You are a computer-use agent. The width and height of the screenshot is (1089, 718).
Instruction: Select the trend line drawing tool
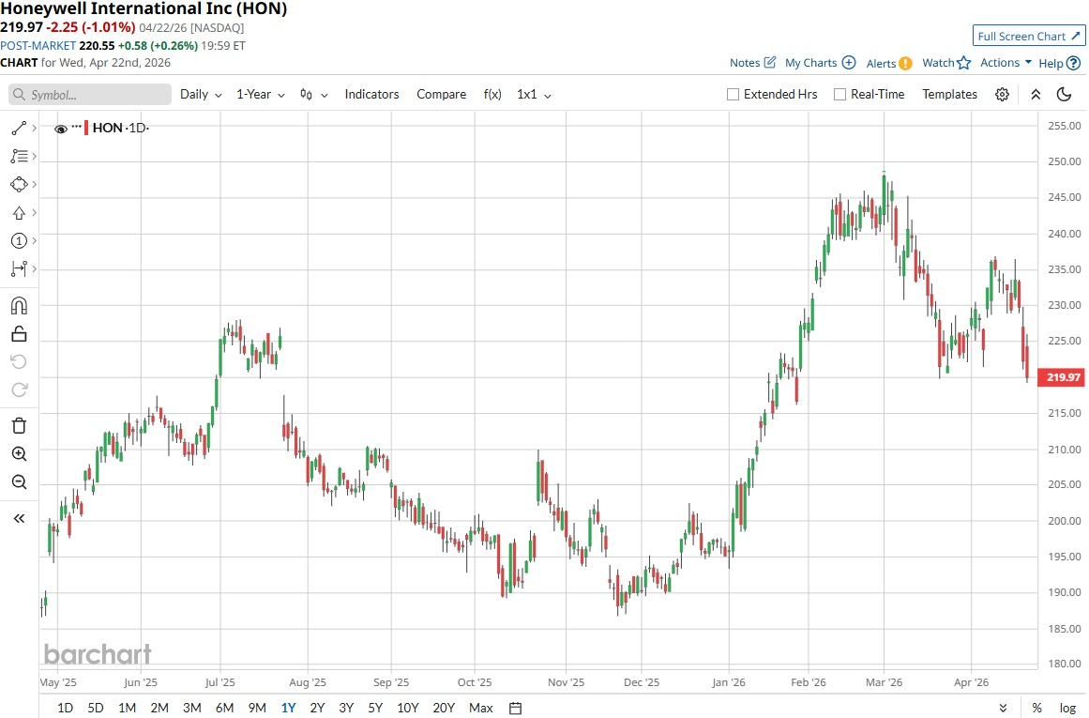click(19, 128)
